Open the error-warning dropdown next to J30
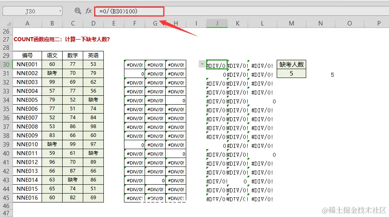 202,64
